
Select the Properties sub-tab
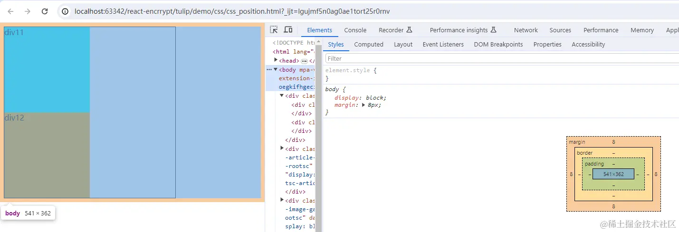547,44
